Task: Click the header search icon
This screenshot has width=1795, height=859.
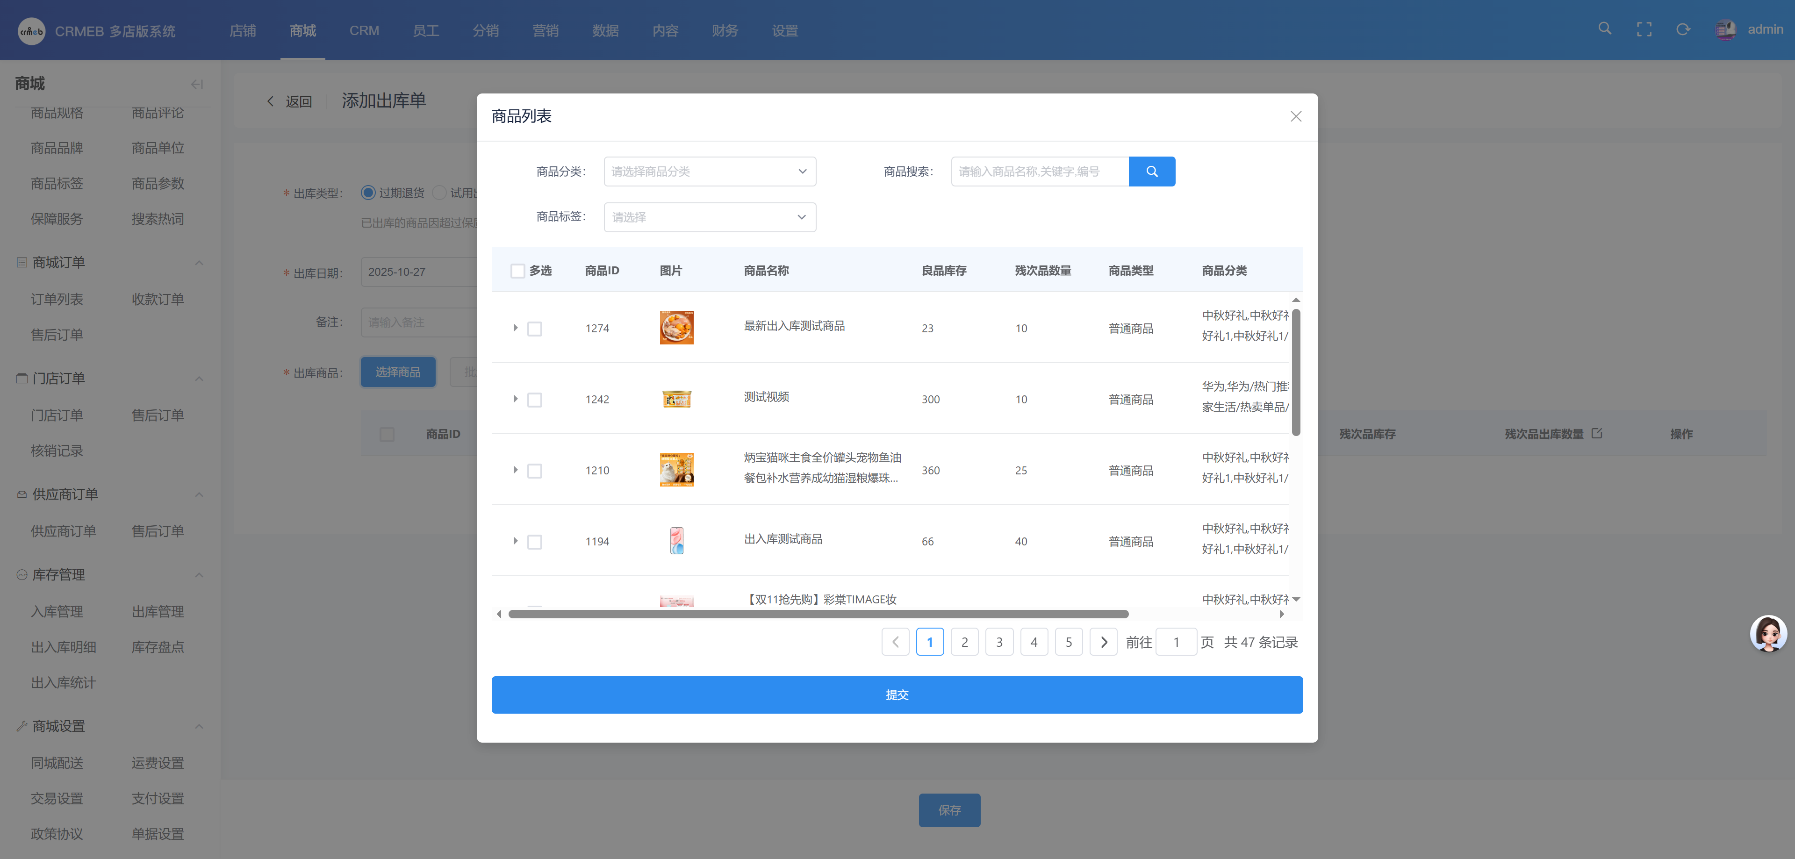Action: pyautogui.click(x=1604, y=29)
